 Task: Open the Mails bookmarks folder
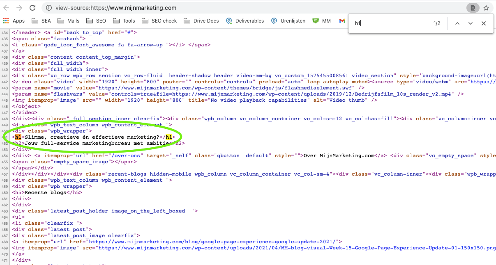click(x=68, y=21)
